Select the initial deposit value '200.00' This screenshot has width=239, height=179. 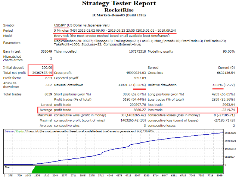coord(47,67)
